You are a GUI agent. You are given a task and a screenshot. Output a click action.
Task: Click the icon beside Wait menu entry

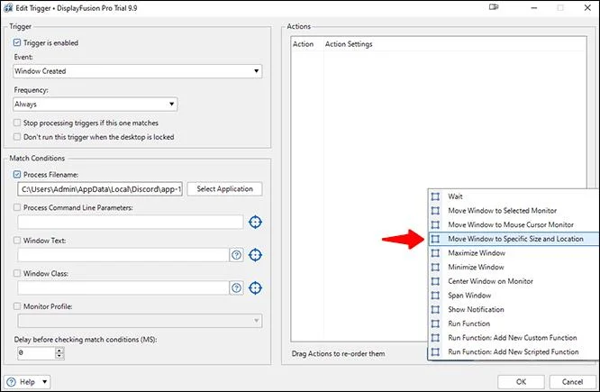[x=435, y=196]
